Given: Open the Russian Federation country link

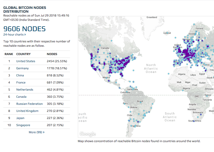Looking at the screenshot, I should 29,104.
